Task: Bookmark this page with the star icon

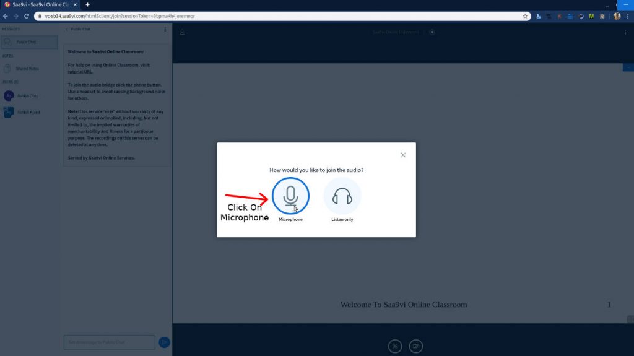Action: pyautogui.click(x=525, y=16)
